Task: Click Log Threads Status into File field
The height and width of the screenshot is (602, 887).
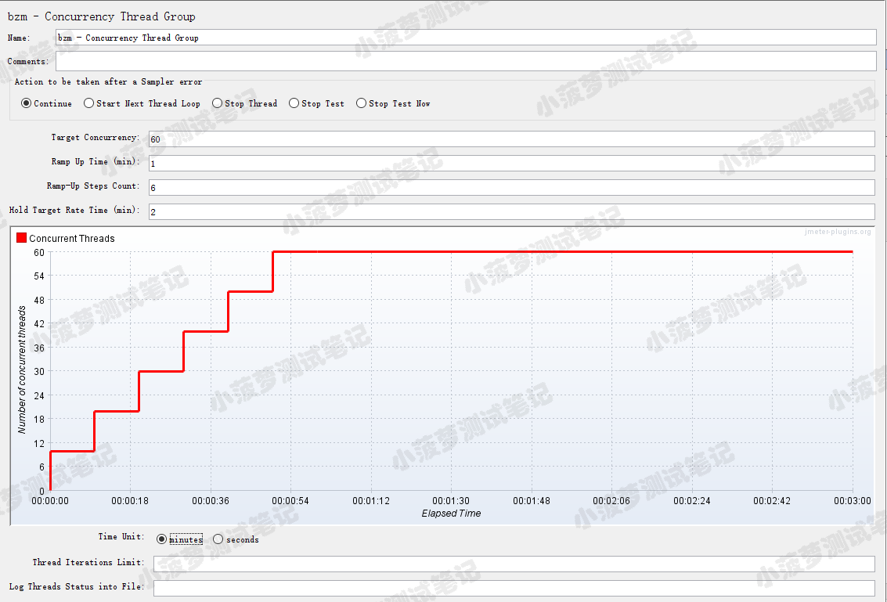Action: [x=514, y=588]
